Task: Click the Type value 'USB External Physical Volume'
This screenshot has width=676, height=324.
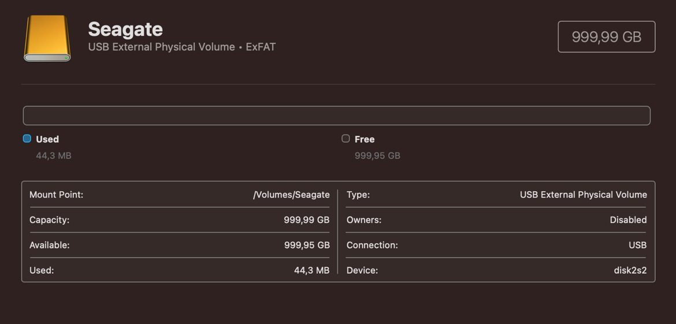Action: pos(584,195)
